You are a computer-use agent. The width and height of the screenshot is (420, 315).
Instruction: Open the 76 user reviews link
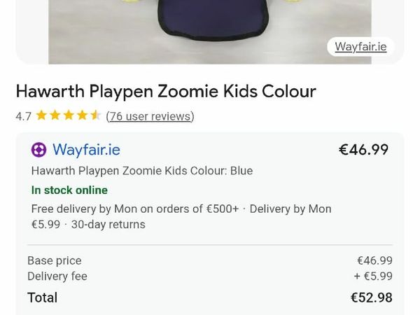[x=150, y=116]
